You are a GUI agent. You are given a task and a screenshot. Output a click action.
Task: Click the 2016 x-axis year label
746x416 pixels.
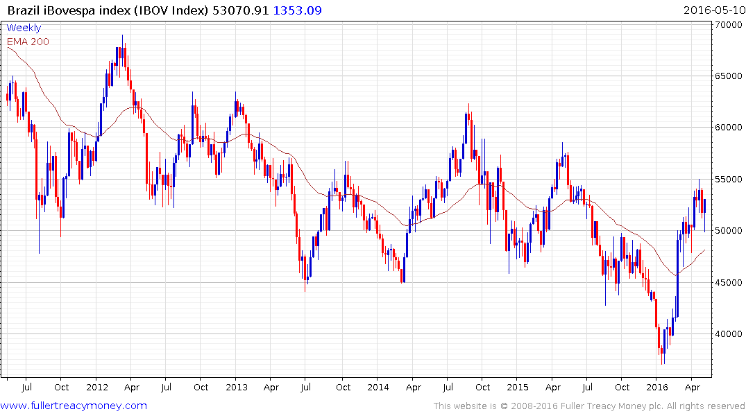(657, 387)
